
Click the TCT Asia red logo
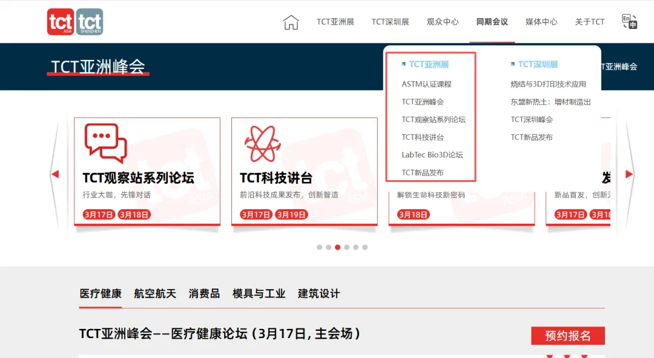coord(61,22)
